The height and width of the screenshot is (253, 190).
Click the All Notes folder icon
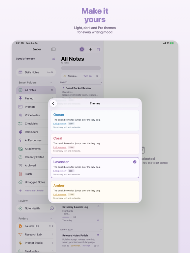pyautogui.click(x=20, y=90)
